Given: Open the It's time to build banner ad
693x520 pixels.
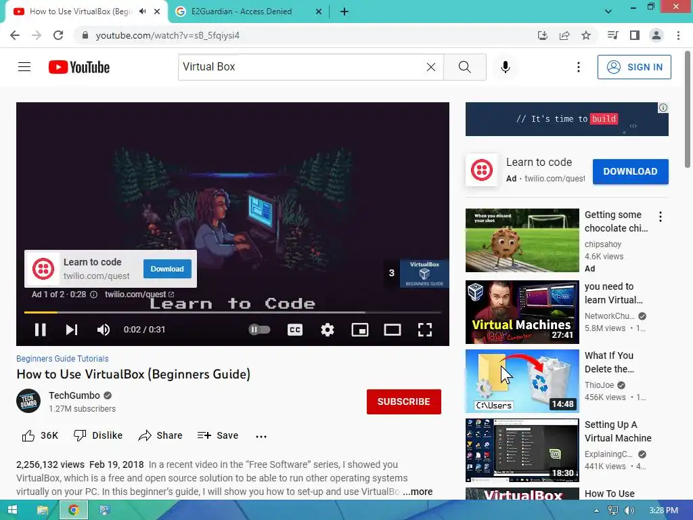Looking at the screenshot, I should point(566,119).
